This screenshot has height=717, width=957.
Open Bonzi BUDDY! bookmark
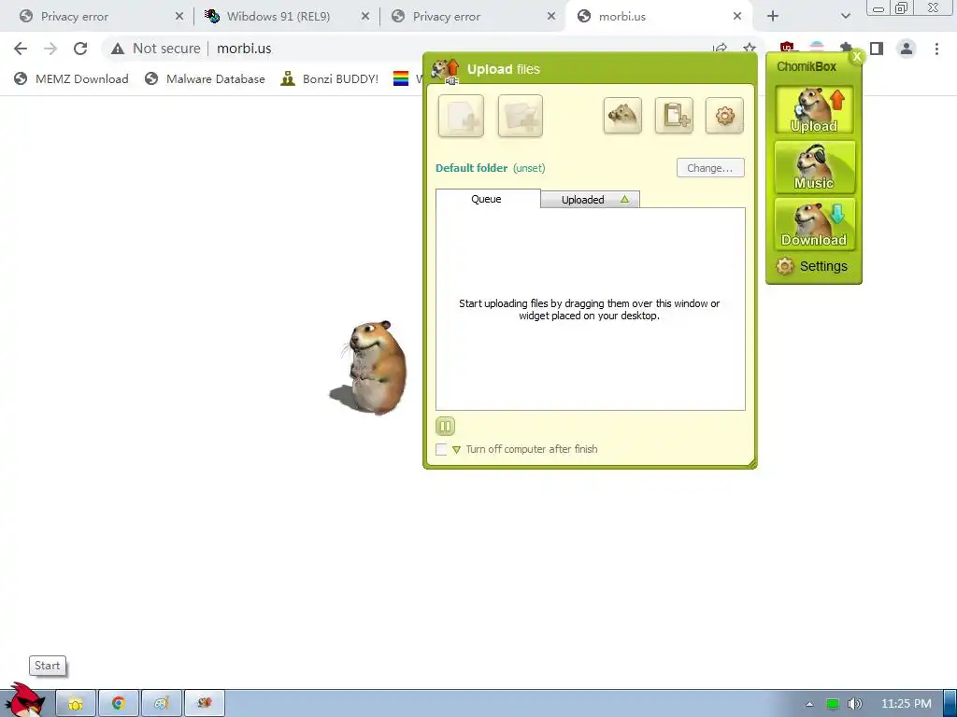click(330, 78)
